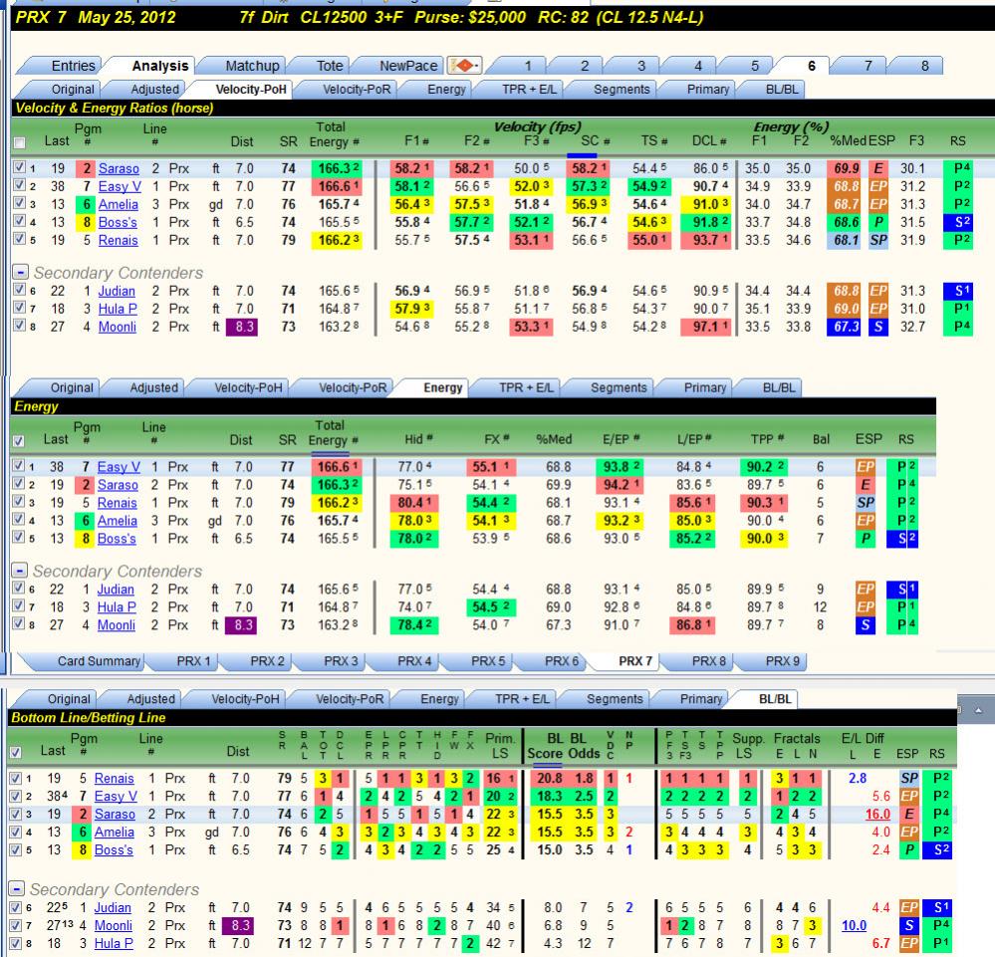
Task: Switch to the PRX 3 tab
Action: click(x=340, y=661)
